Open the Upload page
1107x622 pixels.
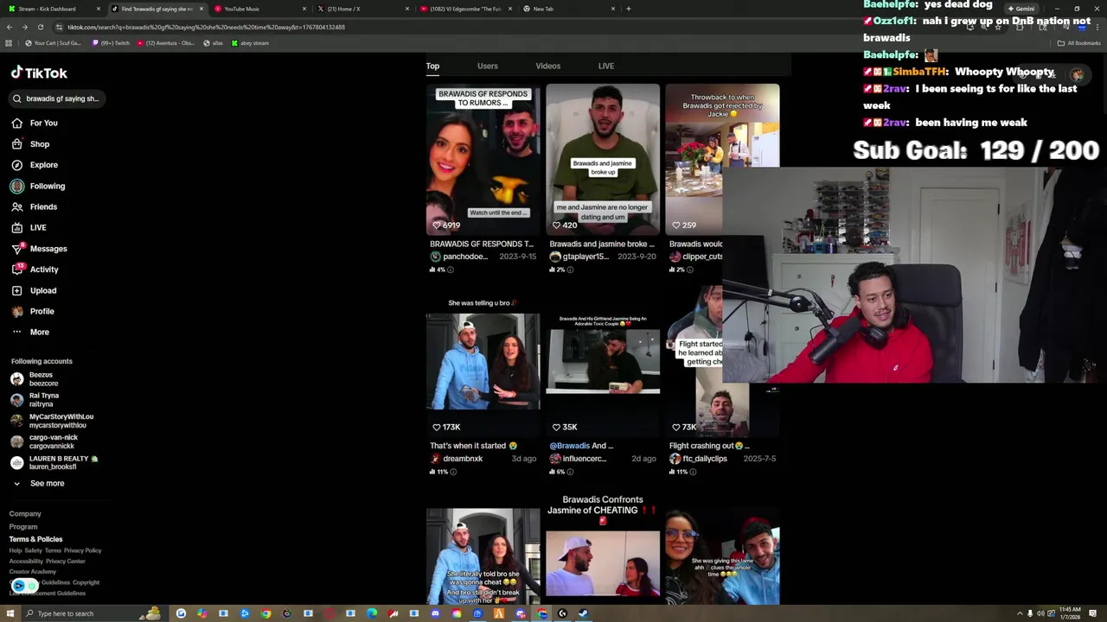pos(43,290)
